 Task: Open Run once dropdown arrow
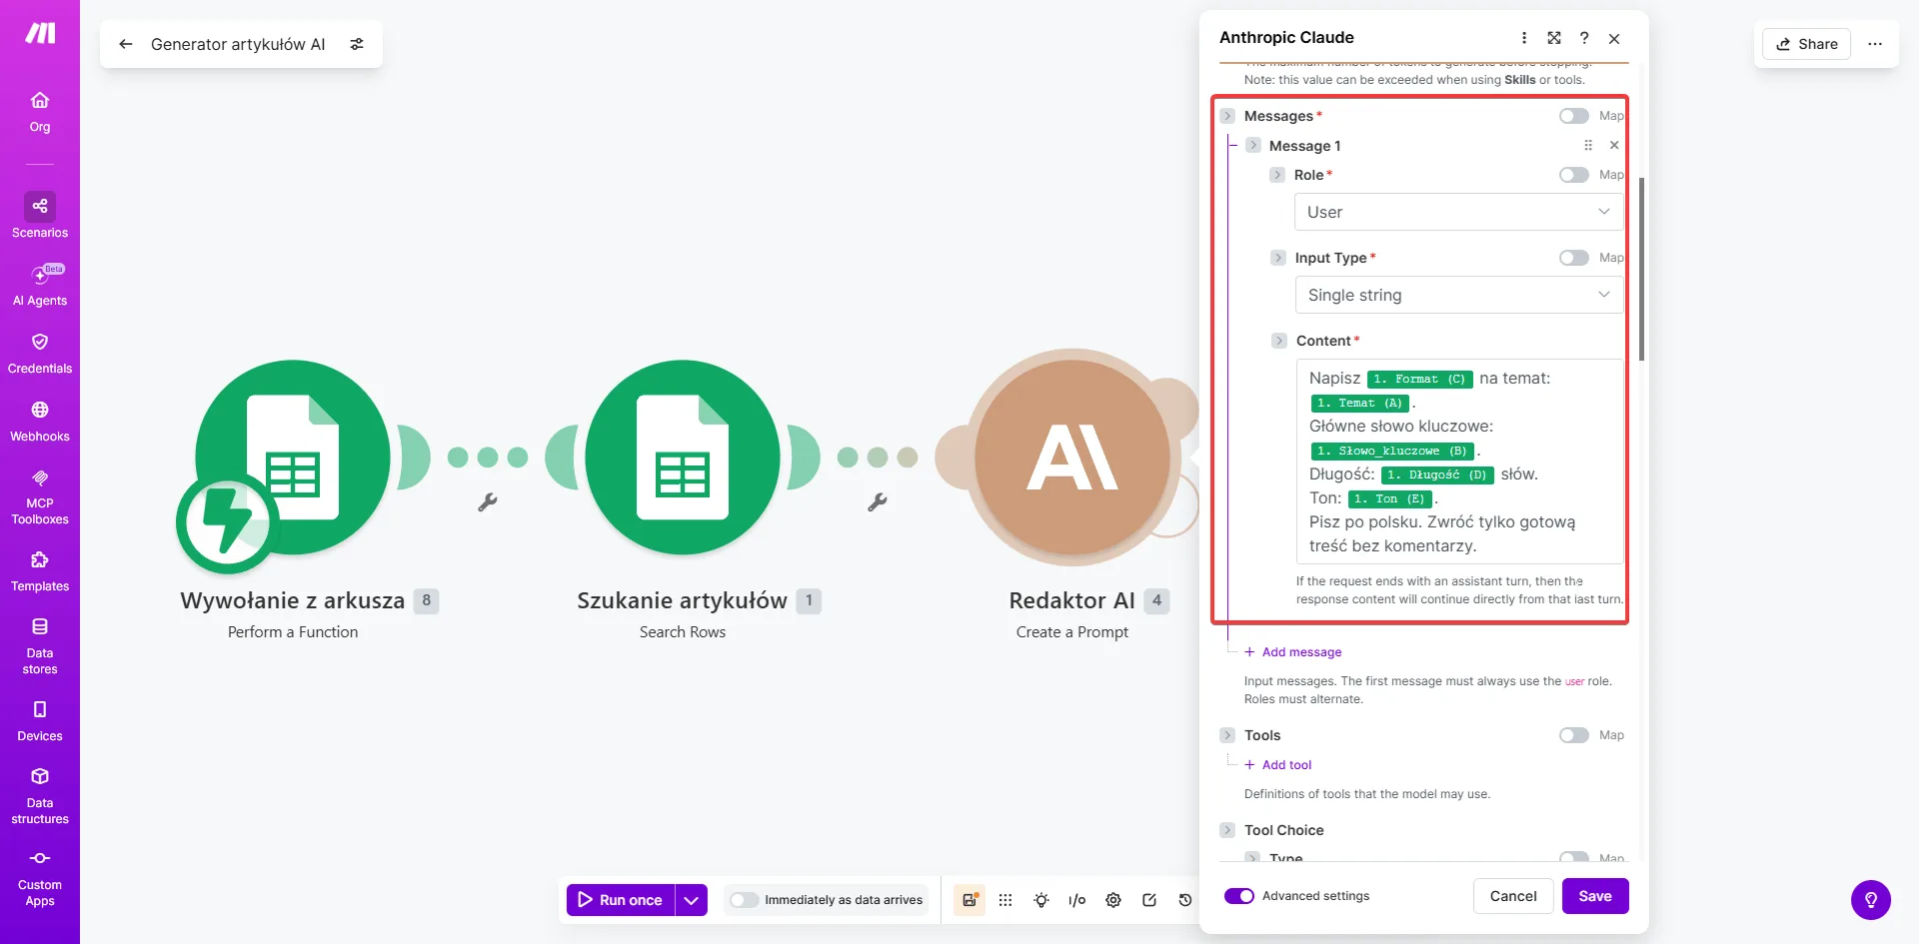[692, 900]
